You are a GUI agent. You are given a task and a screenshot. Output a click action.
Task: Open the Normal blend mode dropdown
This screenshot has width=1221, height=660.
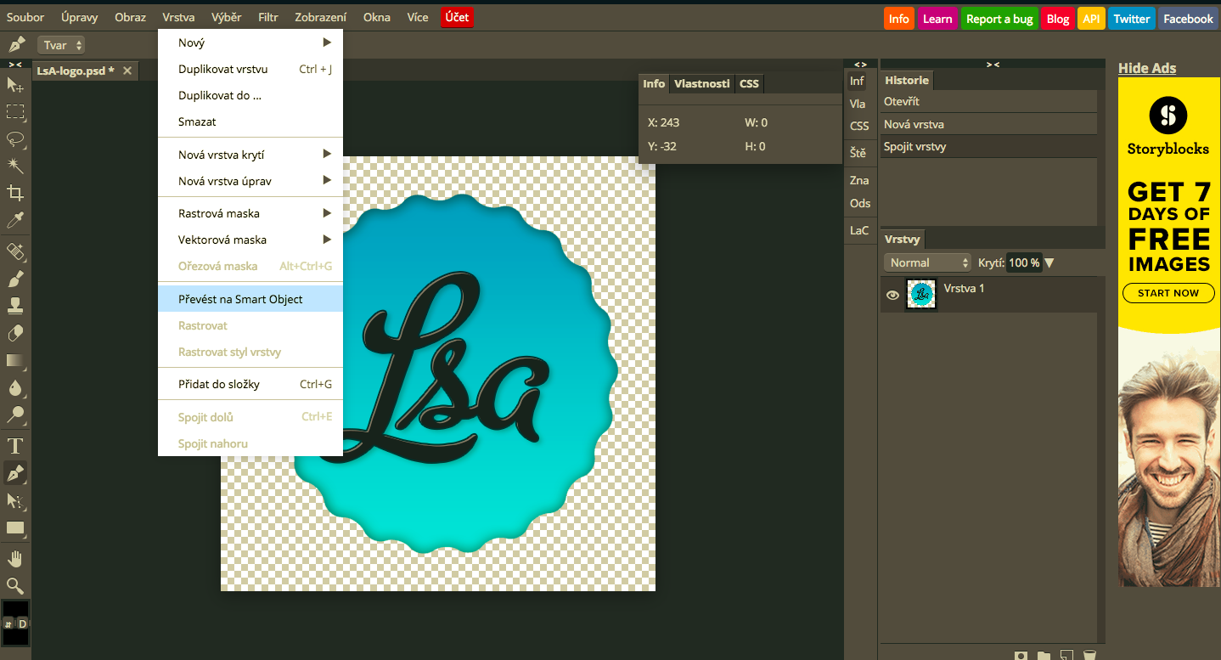927,262
